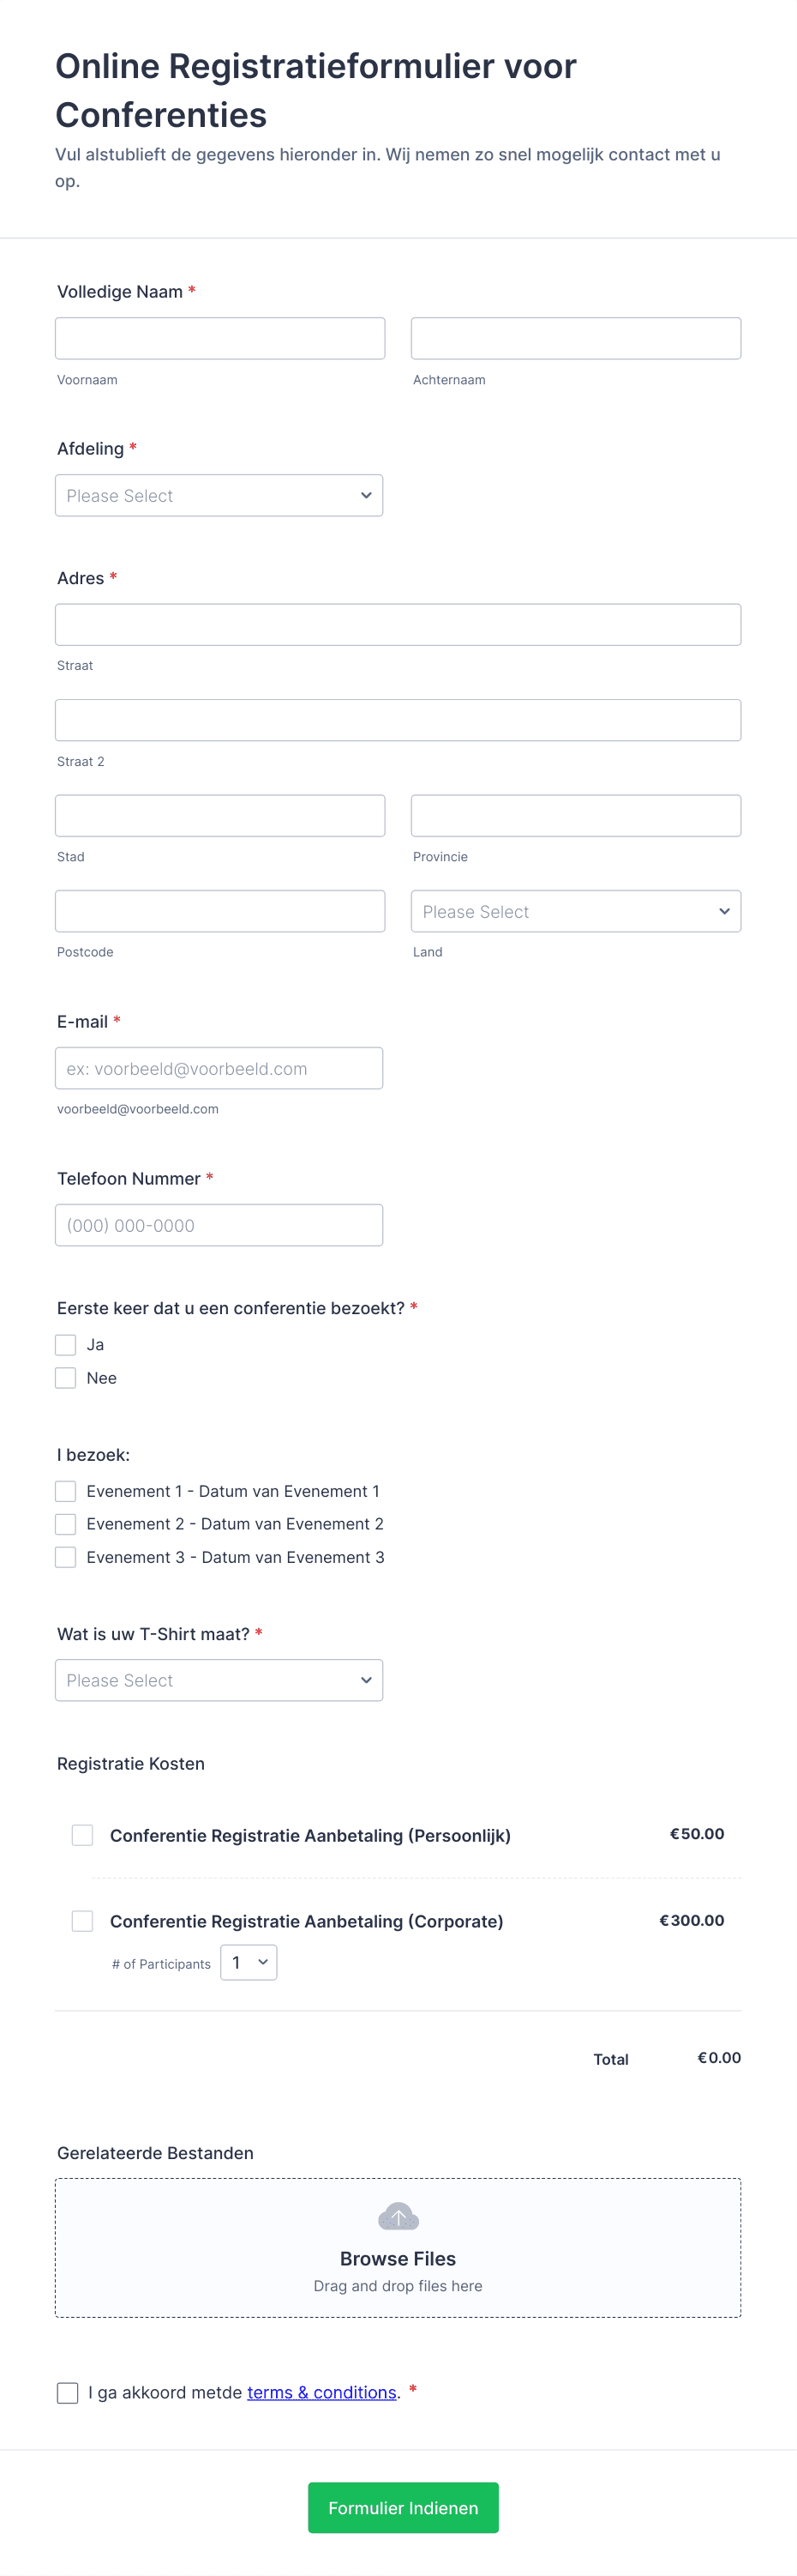797x2576 pixels.
Task: Enable Conferentie Registratie Aanbetaling (Corporate)
Action: (82, 1920)
